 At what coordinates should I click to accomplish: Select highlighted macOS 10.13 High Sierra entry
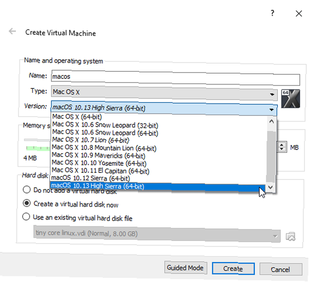coord(158,186)
